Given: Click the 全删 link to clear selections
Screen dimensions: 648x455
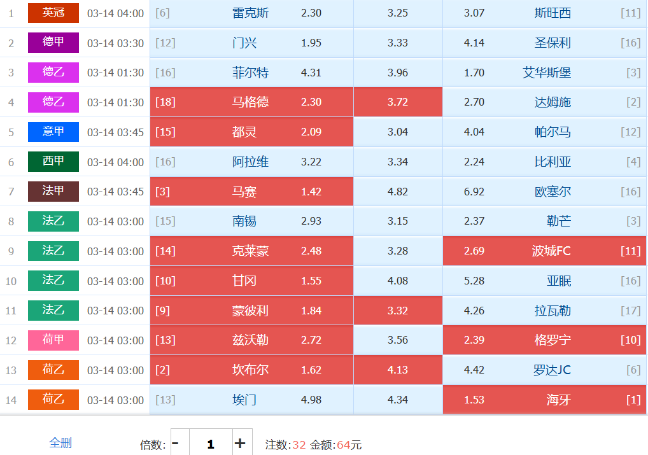Looking at the screenshot, I should (60, 443).
